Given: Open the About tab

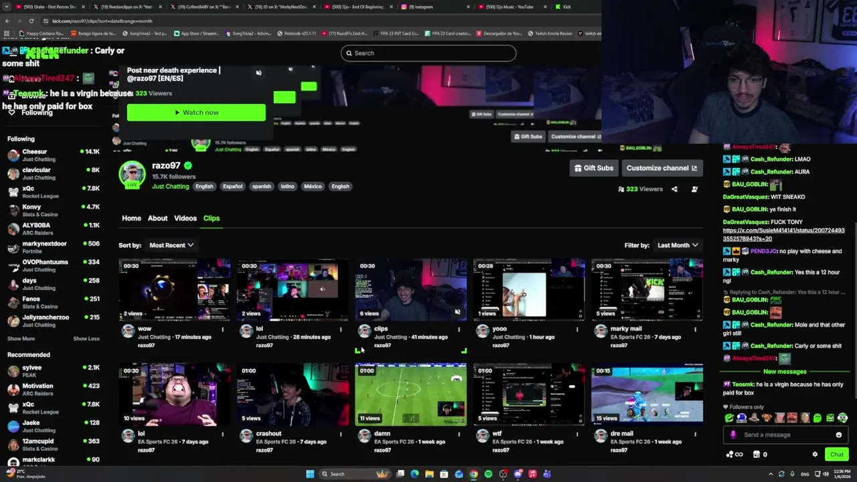Looking at the screenshot, I should point(157,218).
